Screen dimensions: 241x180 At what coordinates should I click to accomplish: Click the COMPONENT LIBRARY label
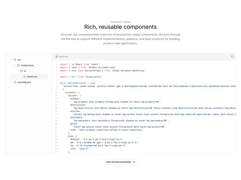pyautogui.click(x=120, y=22)
